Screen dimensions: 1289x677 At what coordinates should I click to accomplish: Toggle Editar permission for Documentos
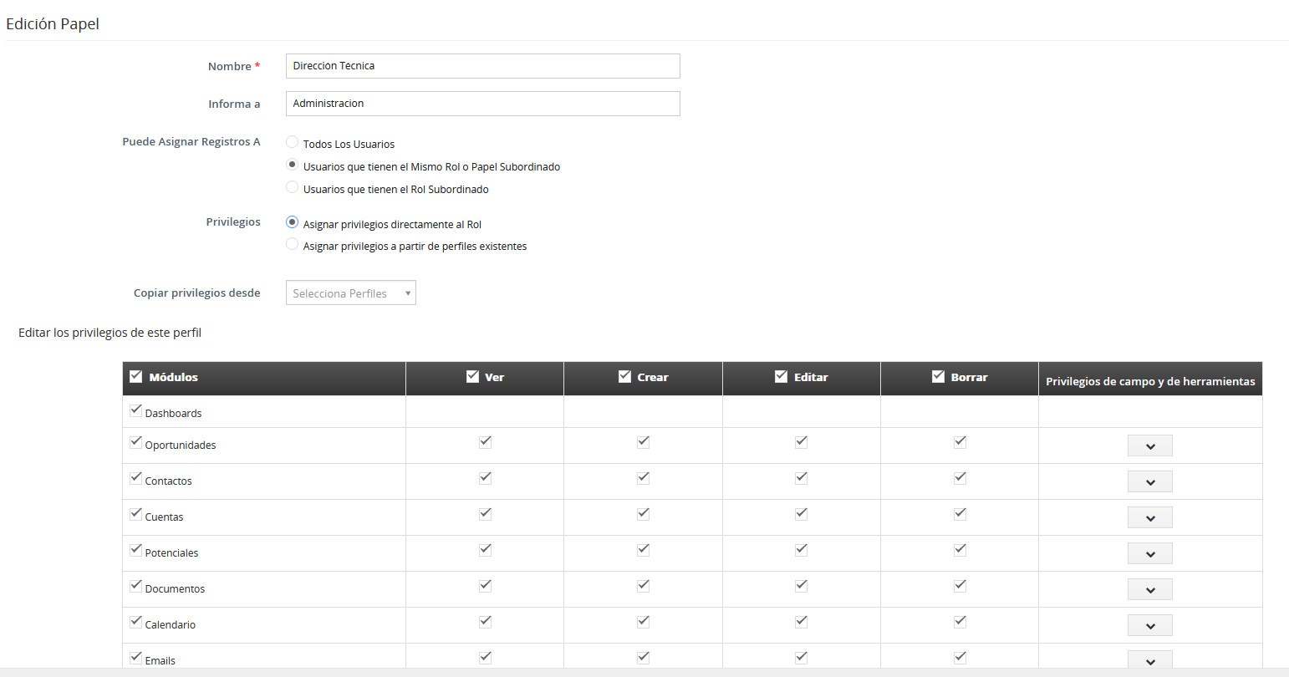(x=801, y=586)
